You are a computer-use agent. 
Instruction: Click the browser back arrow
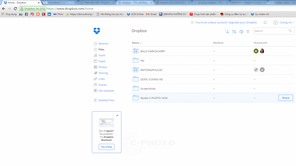3,9
